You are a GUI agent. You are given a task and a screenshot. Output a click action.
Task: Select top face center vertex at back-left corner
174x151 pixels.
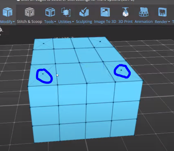(x=43, y=43)
